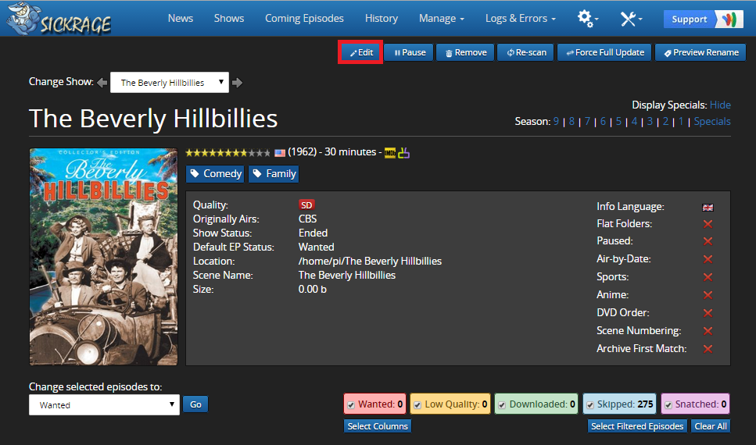Jump to Season 5 link
This screenshot has width=756, height=445.
tap(618, 121)
